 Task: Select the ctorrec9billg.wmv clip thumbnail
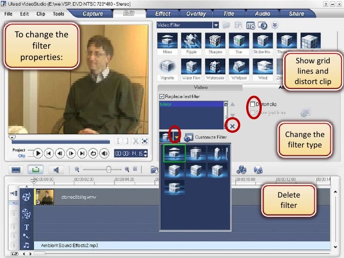(44, 197)
